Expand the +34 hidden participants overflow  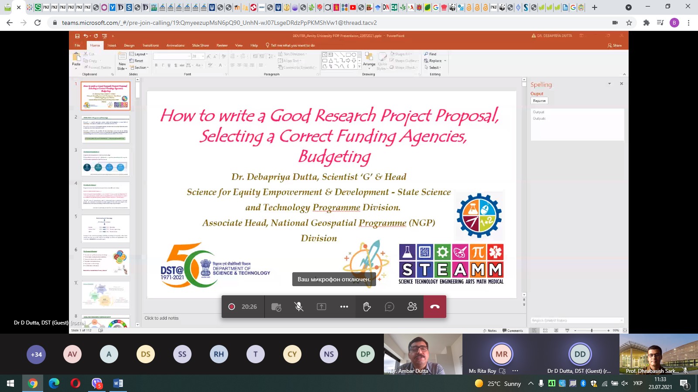[36, 354]
